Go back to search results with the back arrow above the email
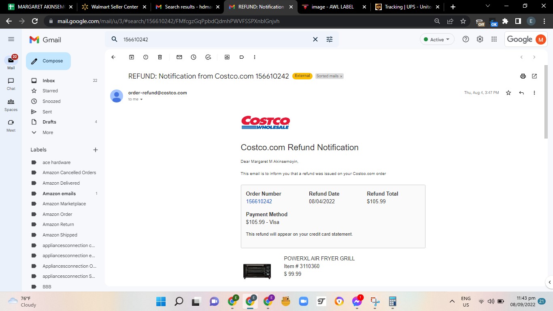This screenshot has width=553, height=311. (x=113, y=57)
